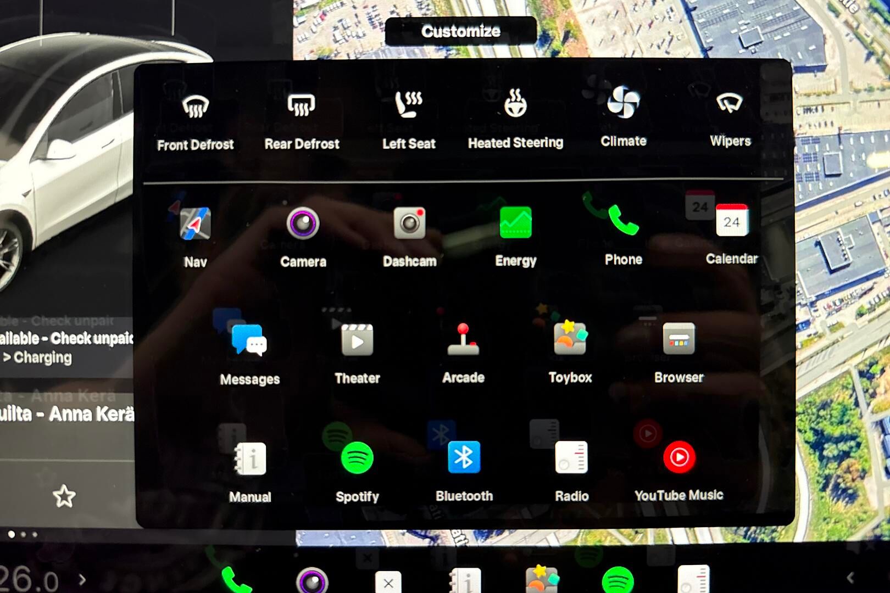Screen dimensions: 890x593
Task: Click the favorite star icon
Action: pyautogui.click(x=64, y=496)
